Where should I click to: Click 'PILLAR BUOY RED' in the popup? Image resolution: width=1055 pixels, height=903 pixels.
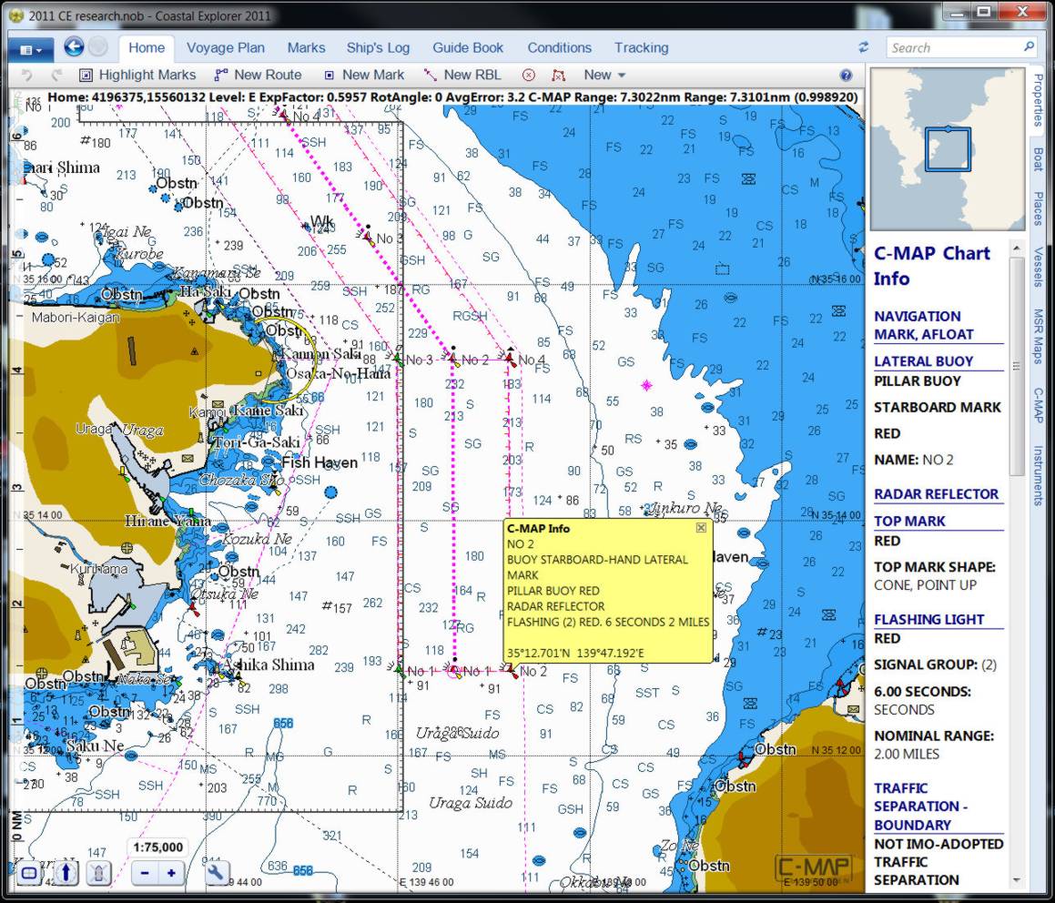[553, 590]
